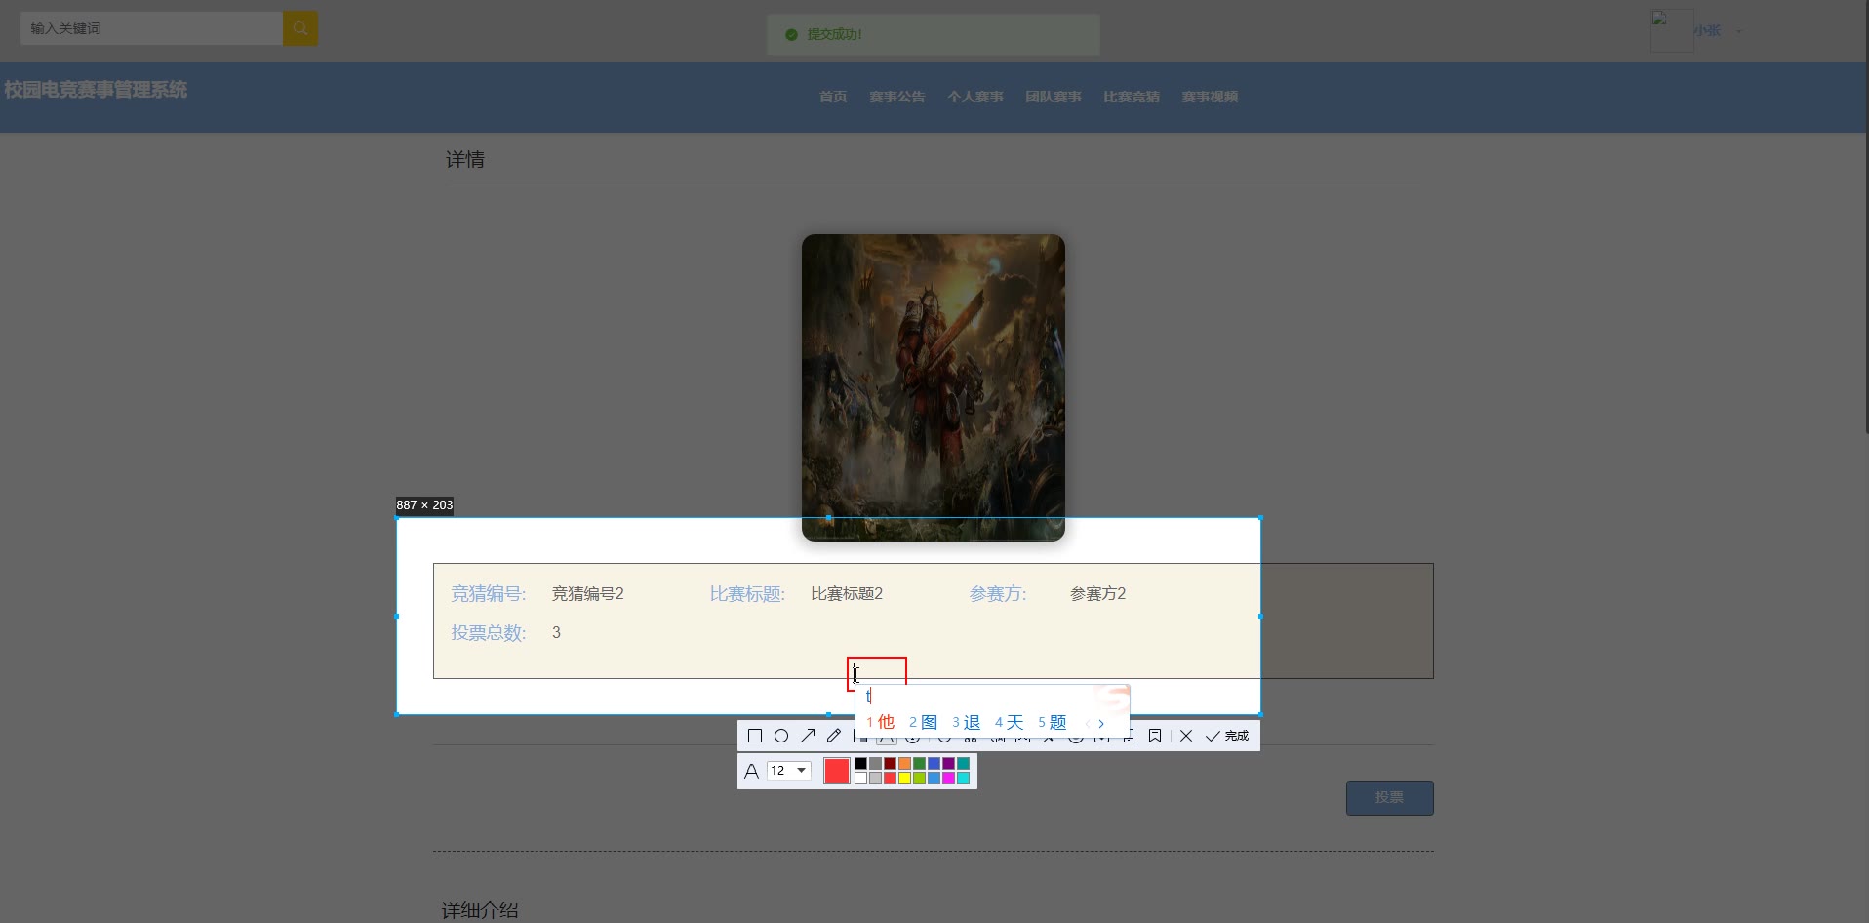Pick the magenta color swatch
Image resolution: width=1869 pixels, height=923 pixels.
pos(948,779)
